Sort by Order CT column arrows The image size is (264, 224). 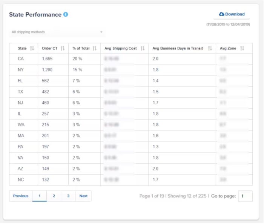click(63, 48)
